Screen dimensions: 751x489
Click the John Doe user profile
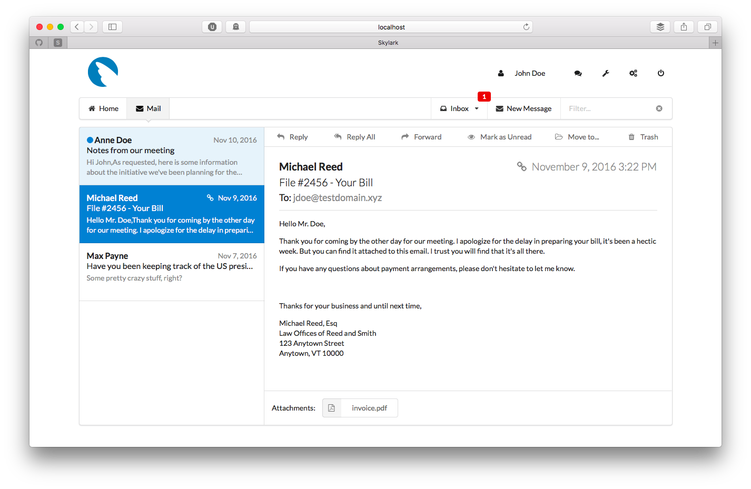click(521, 73)
